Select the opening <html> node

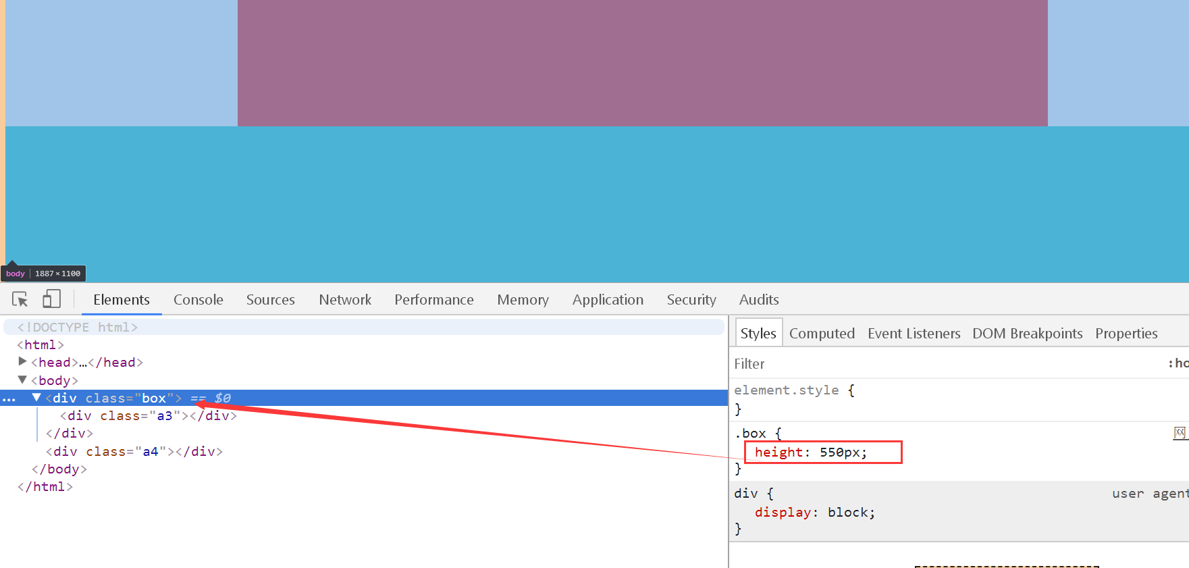point(41,344)
